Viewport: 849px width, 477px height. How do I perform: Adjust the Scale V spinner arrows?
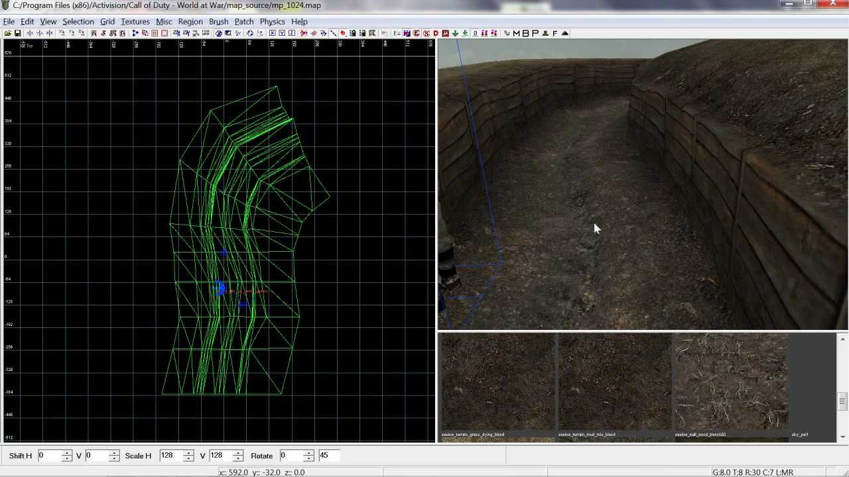click(237, 456)
